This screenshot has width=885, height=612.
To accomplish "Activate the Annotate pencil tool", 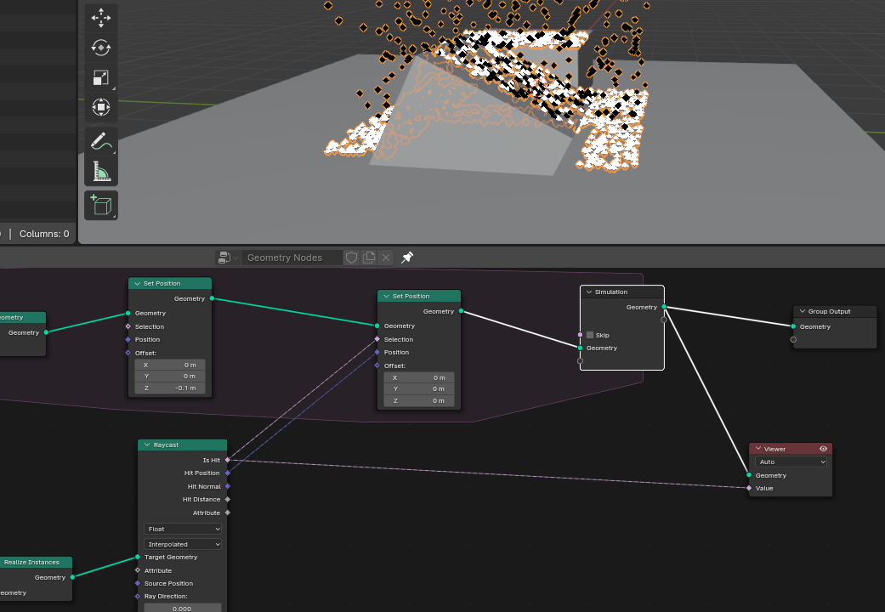I will [x=100, y=143].
